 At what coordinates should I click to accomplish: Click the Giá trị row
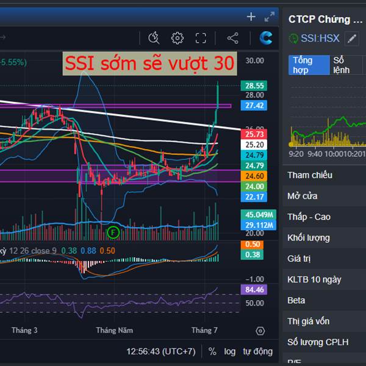pyautogui.click(x=325, y=259)
